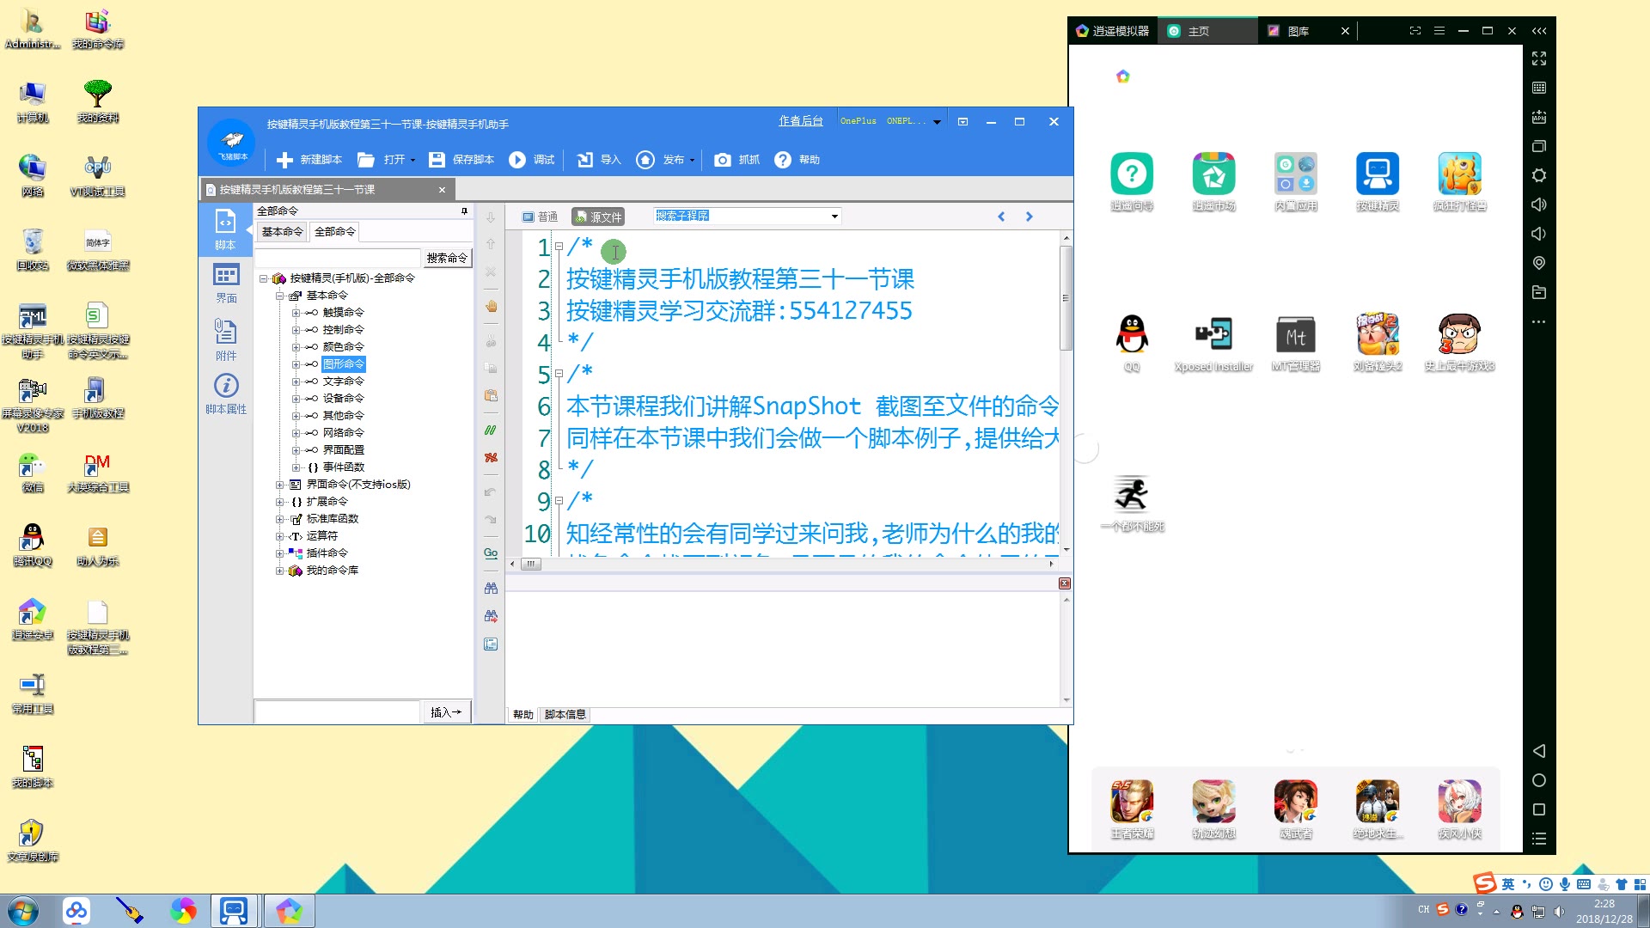
Task: Click the editor horizontal scrollbar thumb
Action: click(530, 565)
